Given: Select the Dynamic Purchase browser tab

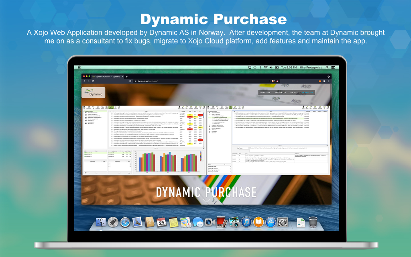Looking at the screenshot, I should tap(108, 76).
